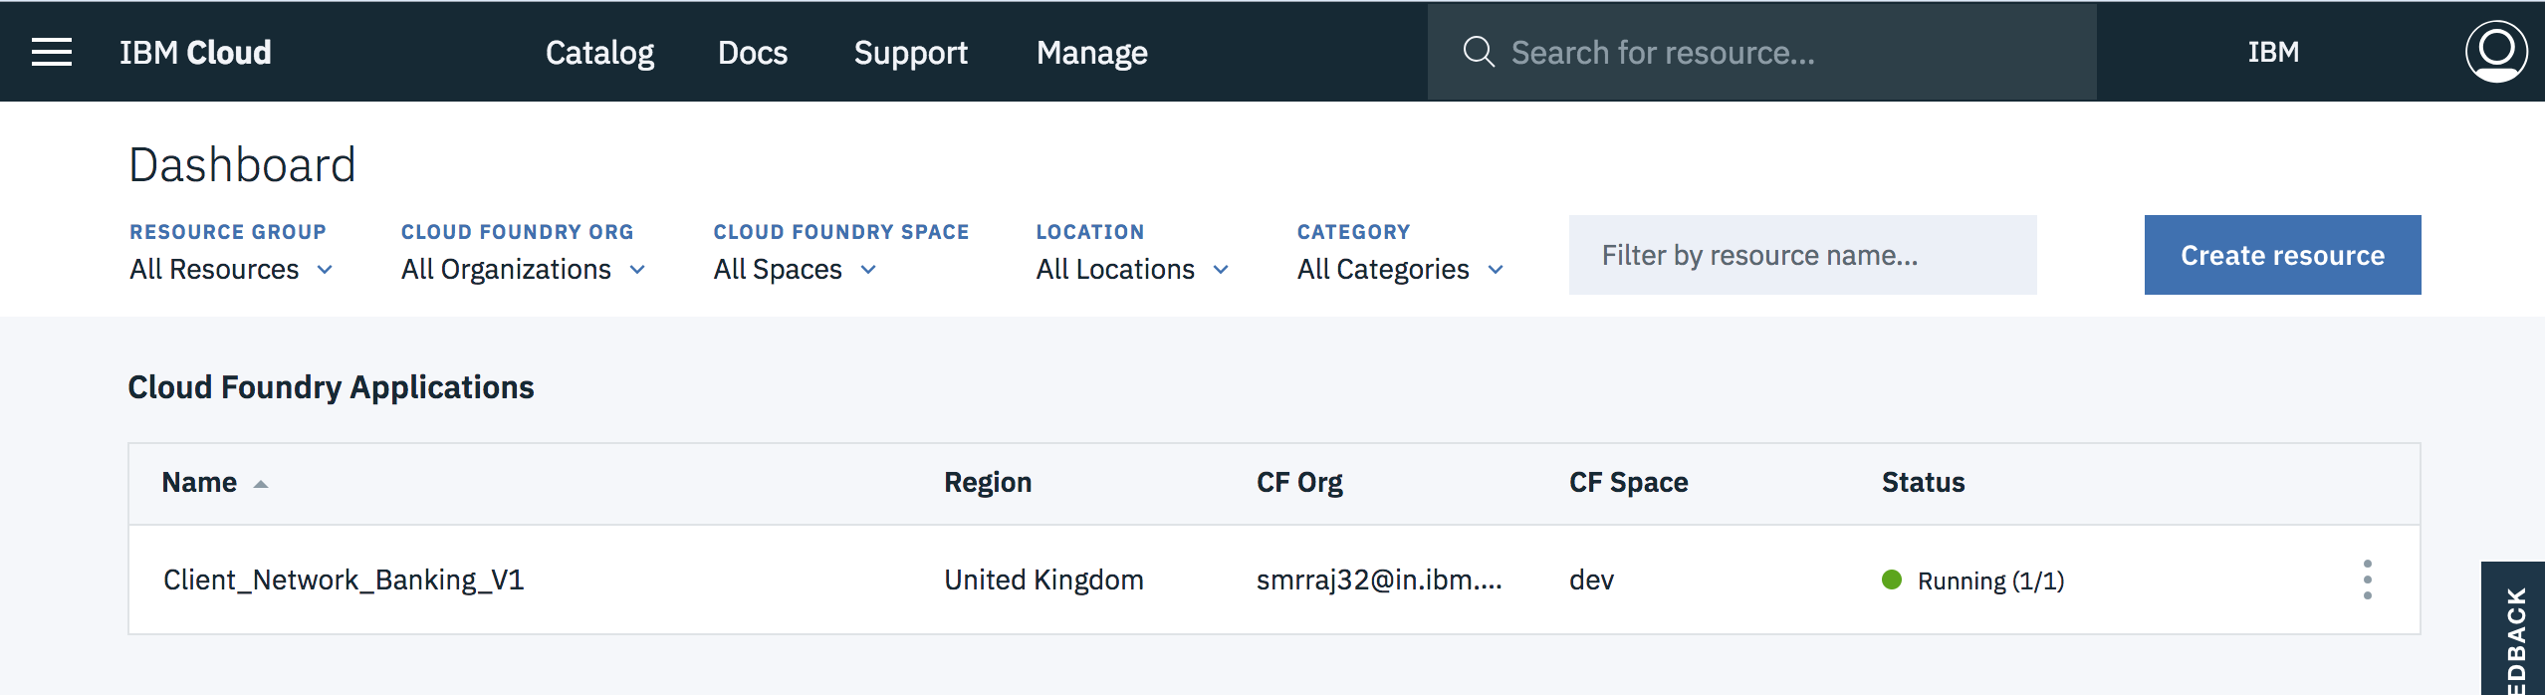Open row actions three-dot menu
2545x695 pixels.
(2367, 579)
